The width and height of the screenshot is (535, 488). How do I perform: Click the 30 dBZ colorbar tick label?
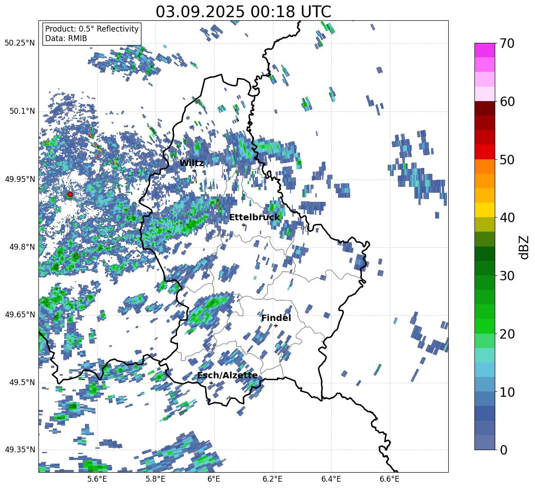pos(507,276)
